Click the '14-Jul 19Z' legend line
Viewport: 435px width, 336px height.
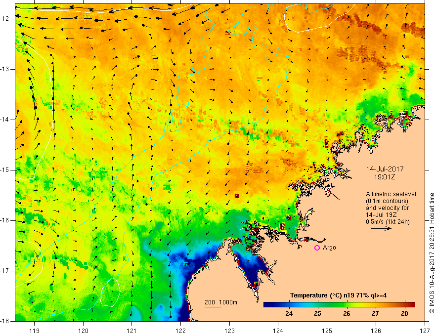(x=381, y=215)
